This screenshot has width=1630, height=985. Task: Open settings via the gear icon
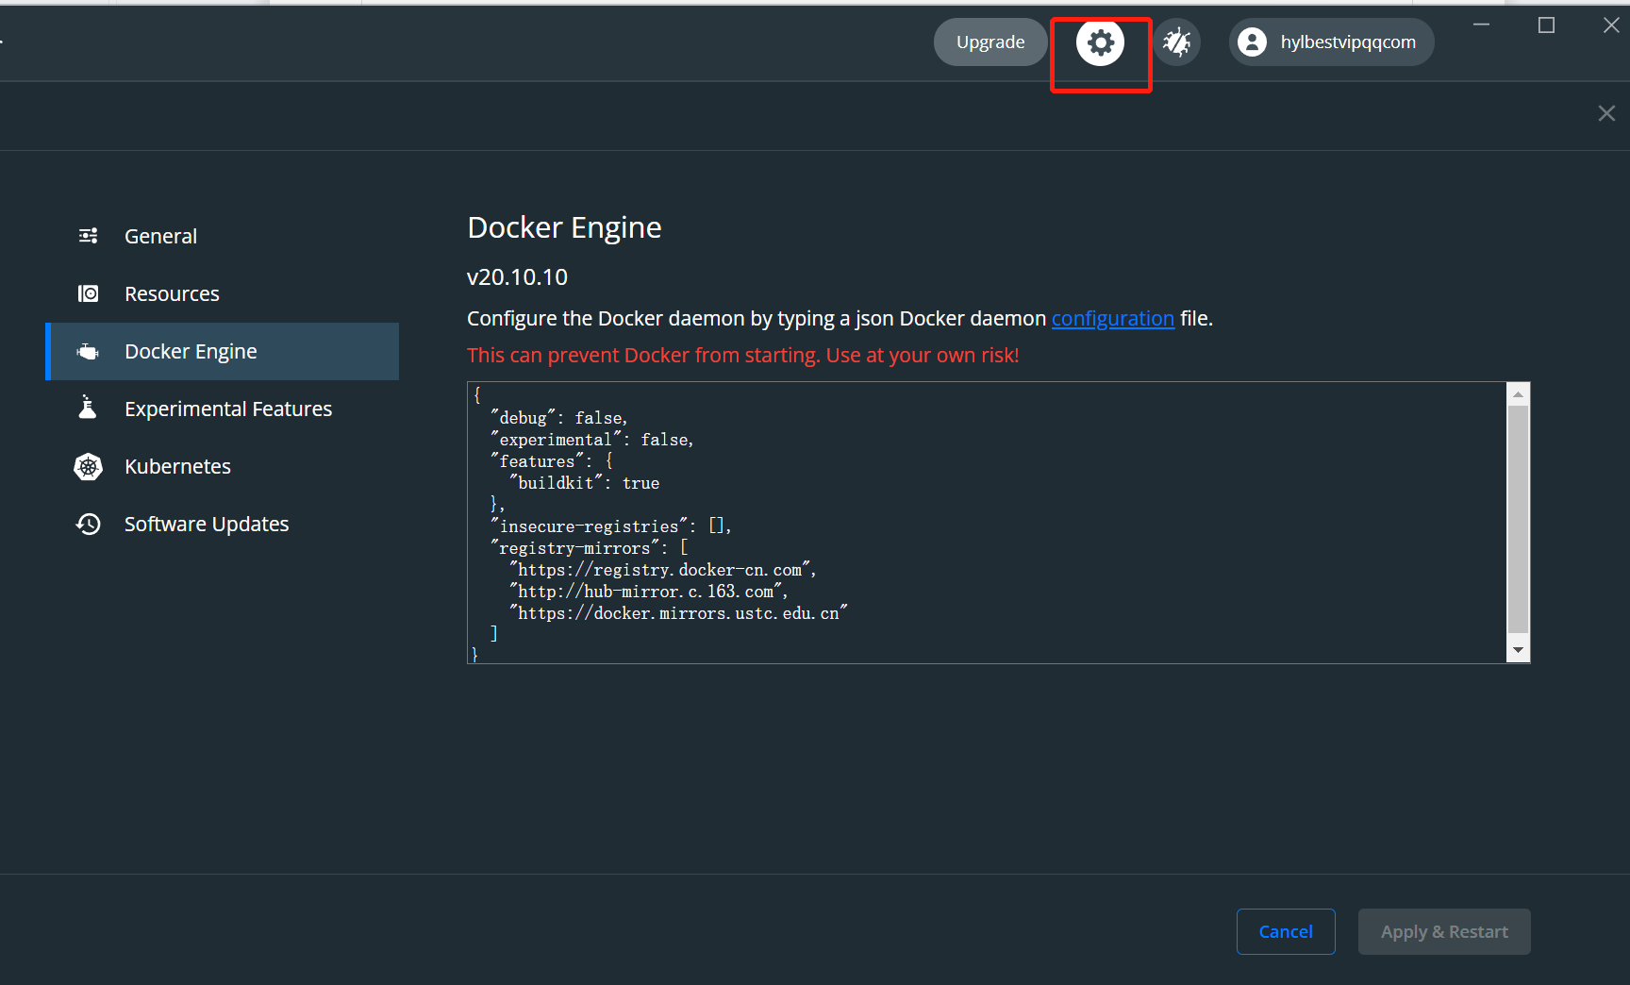tap(1100, 42)
